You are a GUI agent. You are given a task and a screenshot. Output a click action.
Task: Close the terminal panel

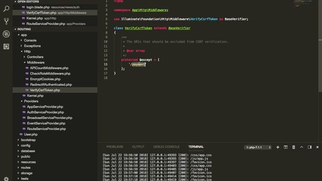coord(317,147)
